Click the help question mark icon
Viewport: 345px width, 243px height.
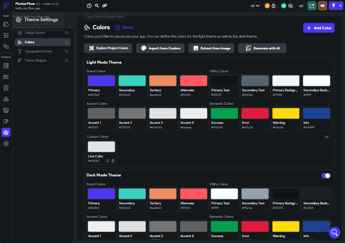pos(89,6)
